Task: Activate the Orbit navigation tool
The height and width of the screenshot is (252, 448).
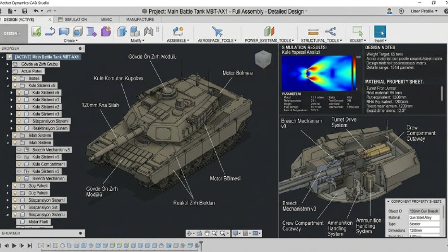Action: click(x=189, y=233)
